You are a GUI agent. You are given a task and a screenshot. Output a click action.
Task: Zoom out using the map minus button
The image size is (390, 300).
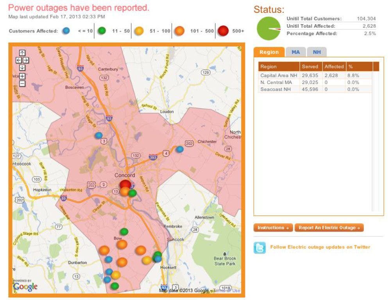[x=22, y=83]
